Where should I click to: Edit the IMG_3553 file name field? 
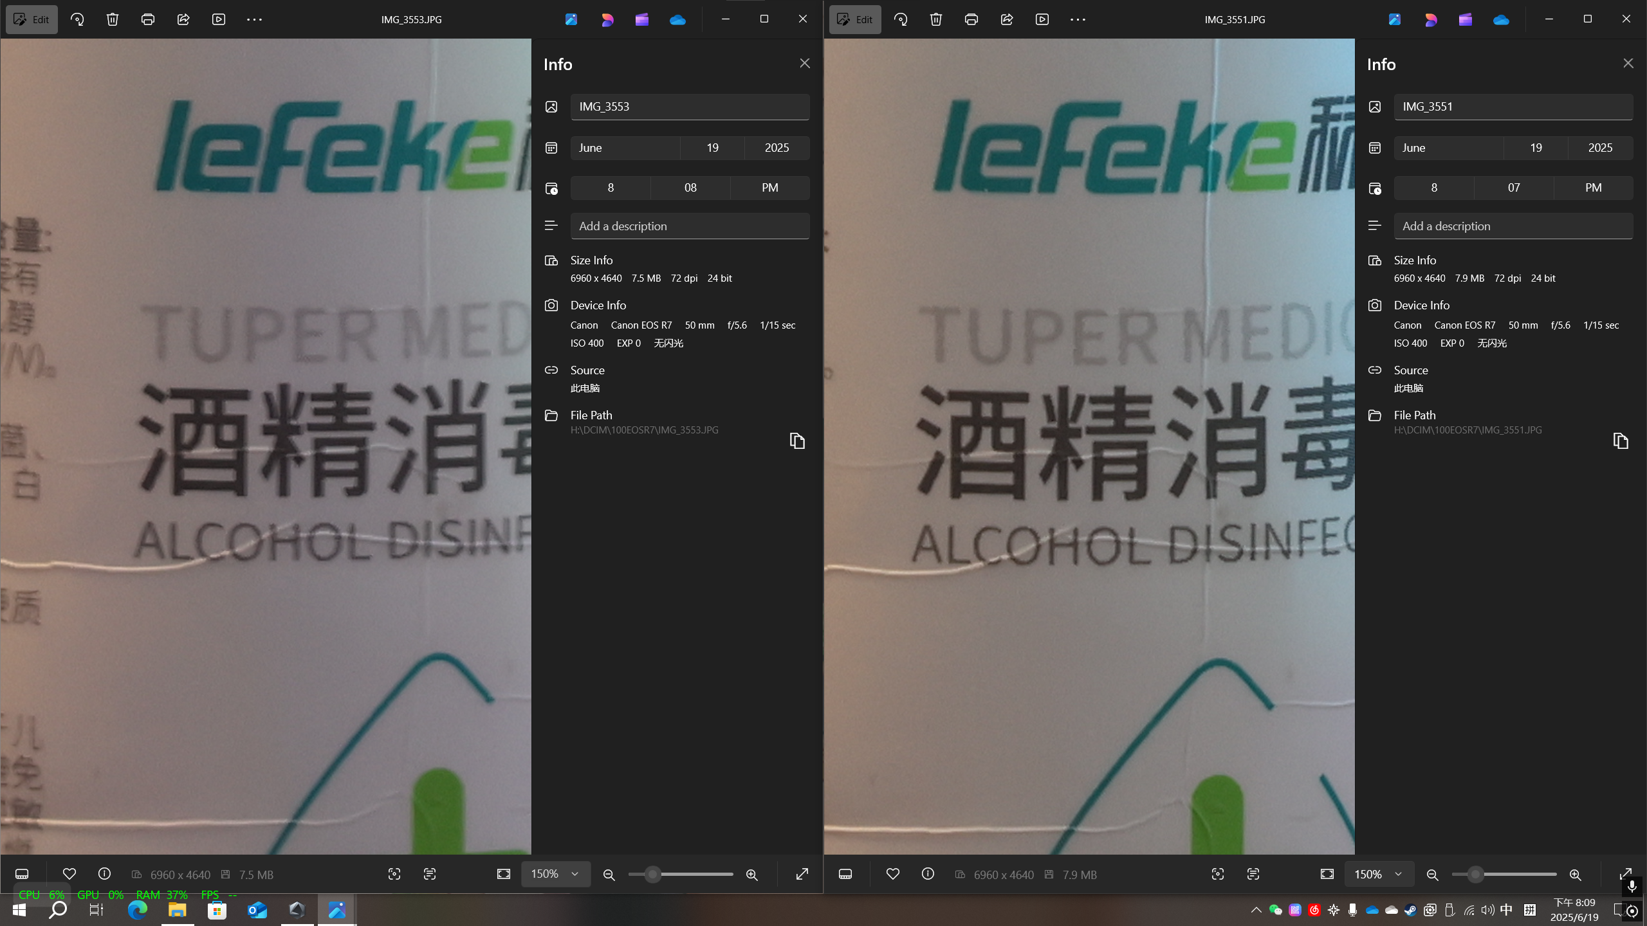tap(690, 107)
